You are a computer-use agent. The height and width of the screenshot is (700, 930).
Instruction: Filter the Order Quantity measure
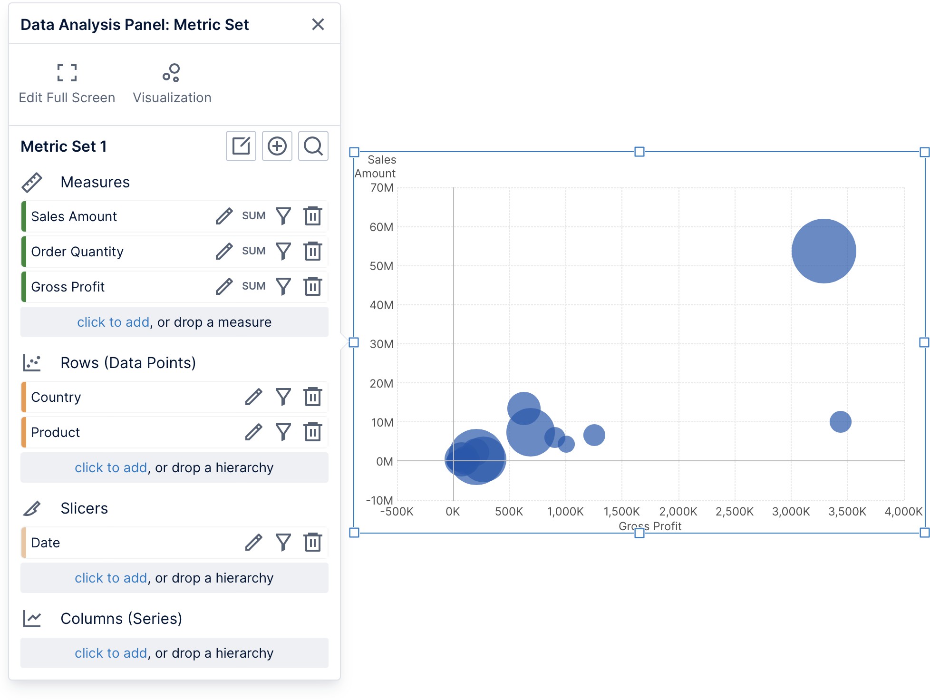click(283, 251)
